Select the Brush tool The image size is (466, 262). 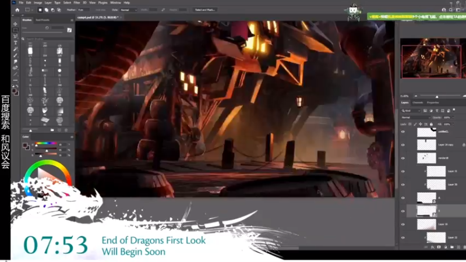point(15,55)
